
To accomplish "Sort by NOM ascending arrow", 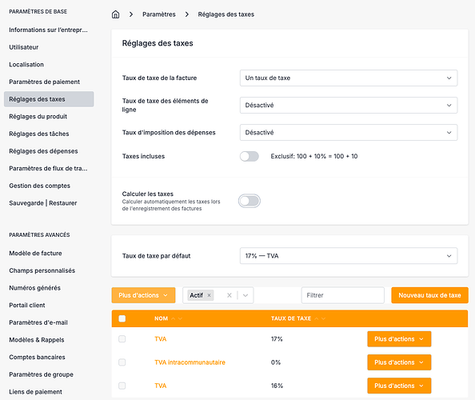I will (x=173, y=318).
